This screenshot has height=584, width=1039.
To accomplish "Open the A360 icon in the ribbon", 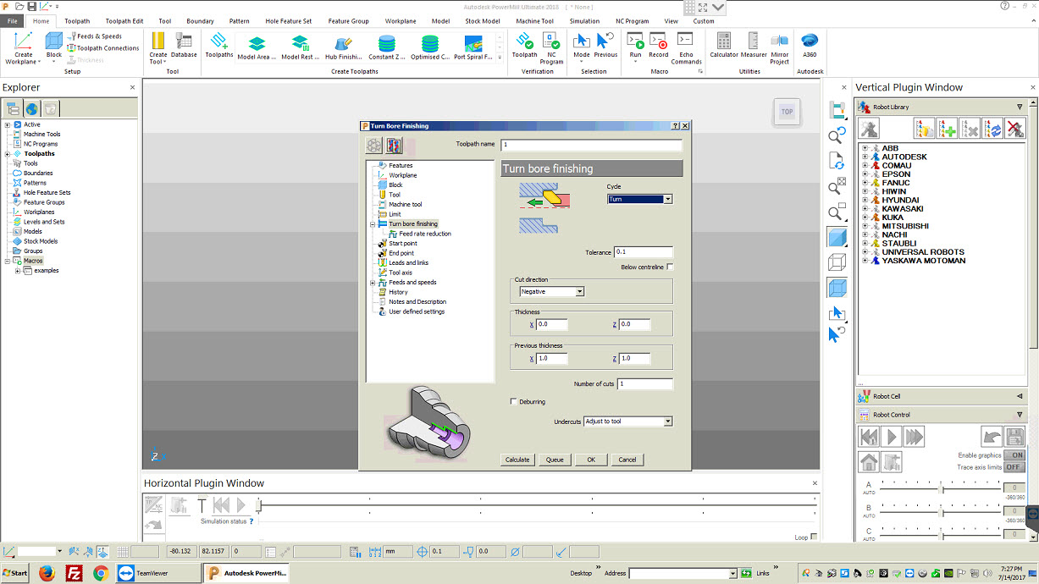I will (x=810, y=46).
